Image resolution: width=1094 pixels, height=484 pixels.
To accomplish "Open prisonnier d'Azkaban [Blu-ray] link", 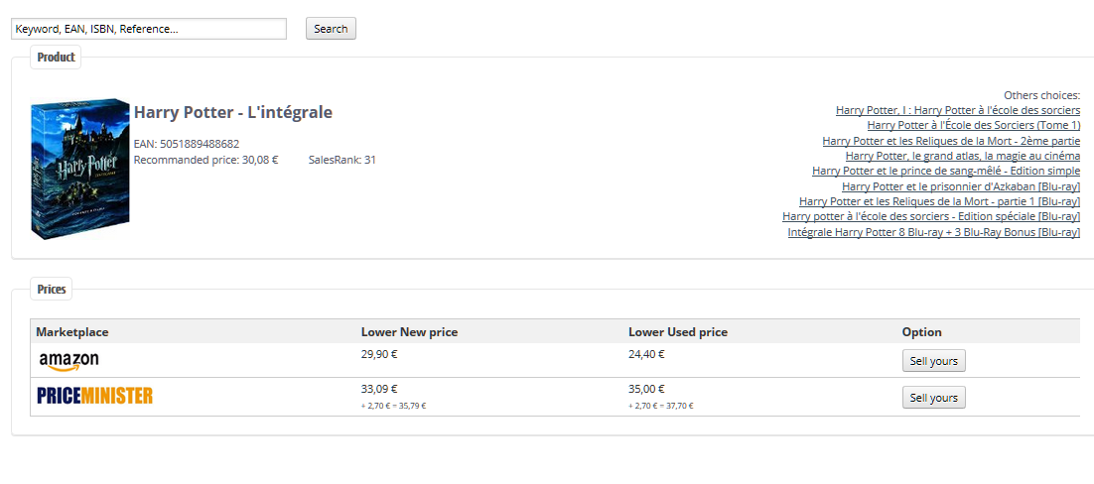I will click(x=961, y=186).
